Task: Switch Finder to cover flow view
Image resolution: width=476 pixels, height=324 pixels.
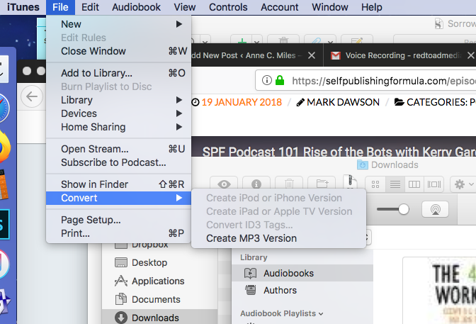Action: [433, 184]
